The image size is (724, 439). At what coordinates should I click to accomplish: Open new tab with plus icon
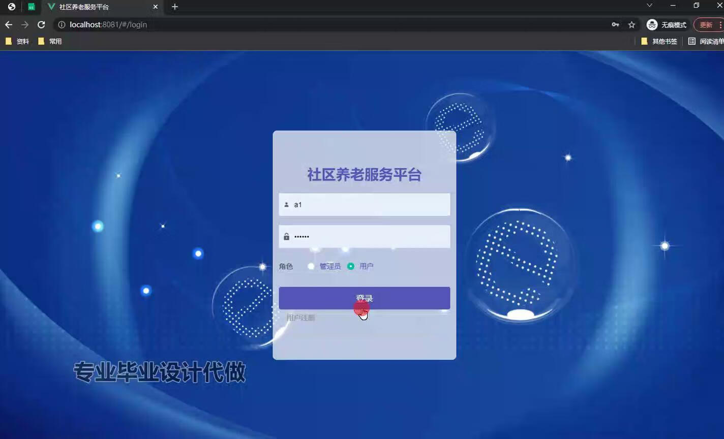[175, 7]
